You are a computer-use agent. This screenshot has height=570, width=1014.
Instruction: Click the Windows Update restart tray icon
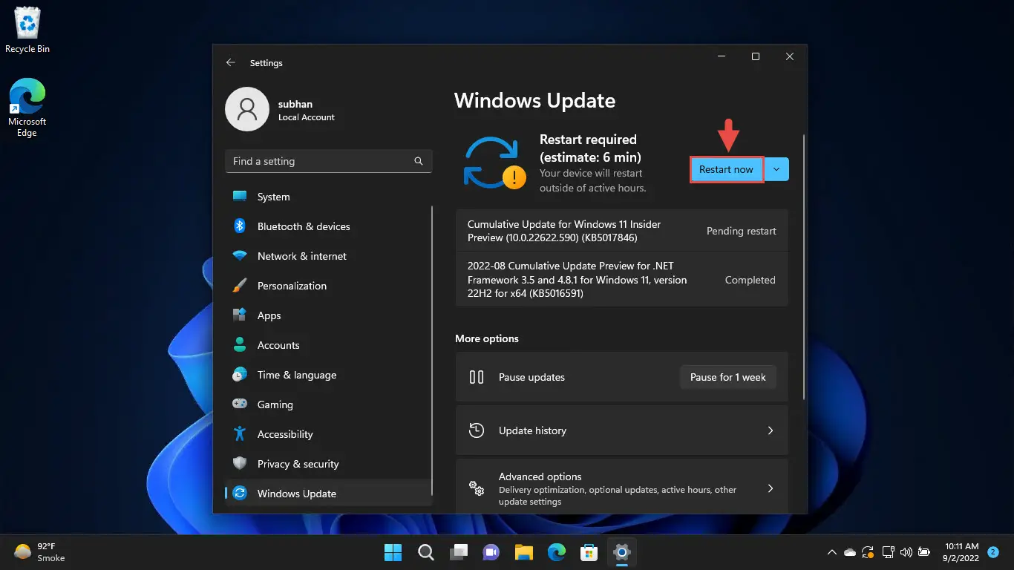pyautogui.click(x=869, y=552)
